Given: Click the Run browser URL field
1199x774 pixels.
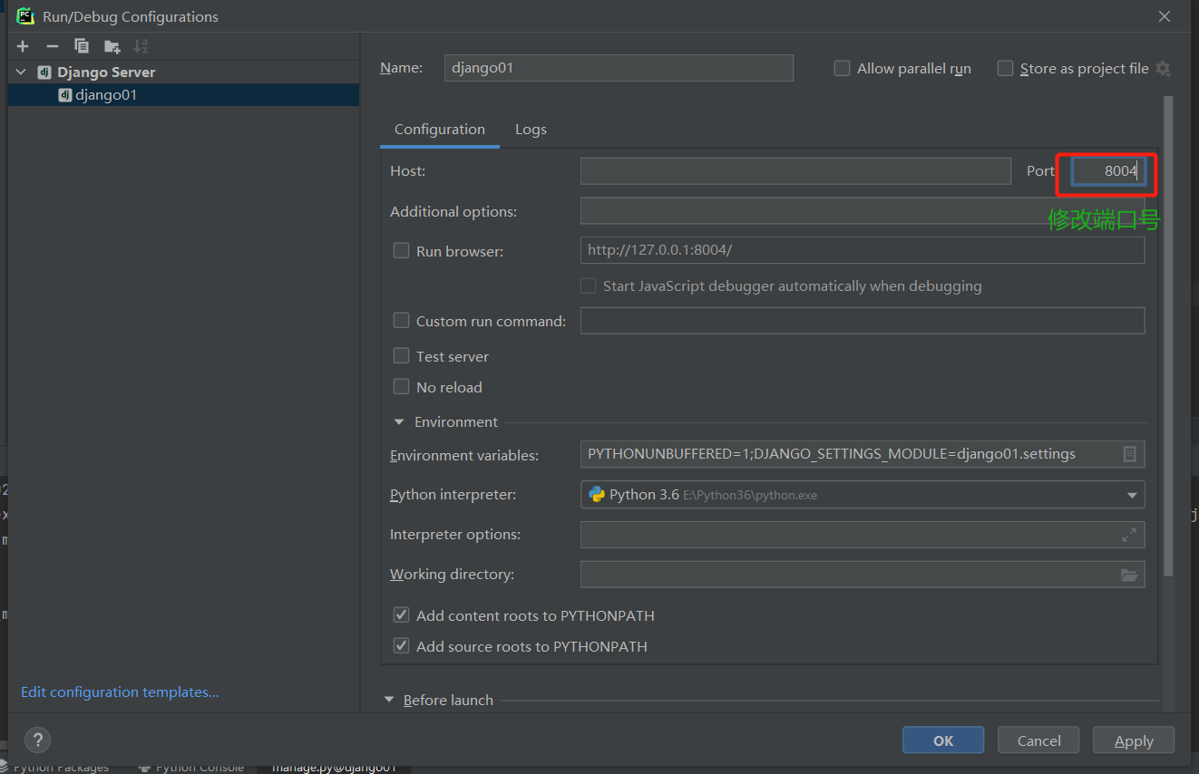Looking at the screenshot, I should (863, 250).
